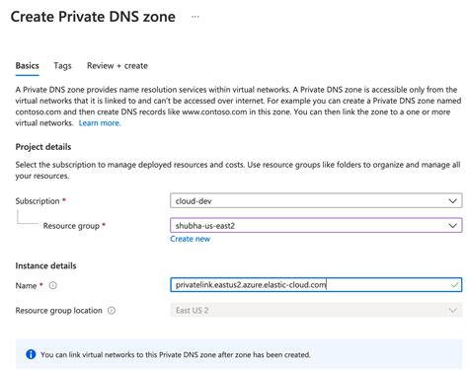Expand the Resource group dropdown shubha-us-east2

316,226
